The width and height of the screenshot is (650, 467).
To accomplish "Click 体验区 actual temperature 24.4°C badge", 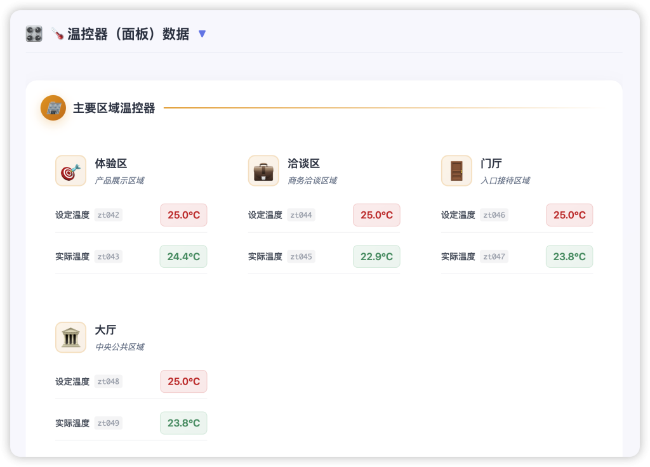I will coord(183,256).
